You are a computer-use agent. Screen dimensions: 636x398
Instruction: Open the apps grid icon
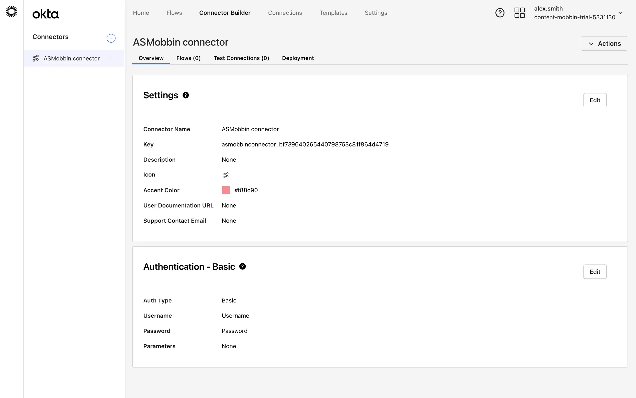click(x=519, y=13)
